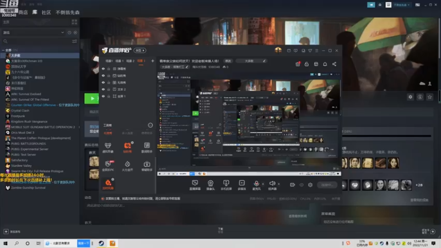
Task: Add 手机投屏 phone mirroring source
Action: click(x=226, y=185)
